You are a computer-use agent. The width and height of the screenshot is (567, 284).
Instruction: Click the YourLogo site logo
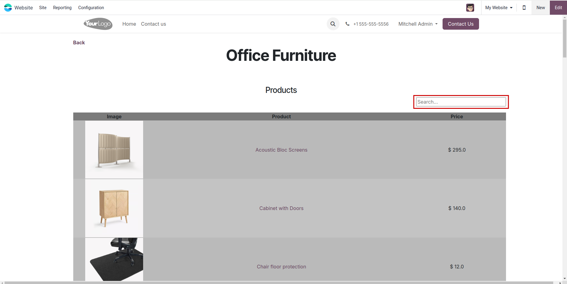click(98, 24)
